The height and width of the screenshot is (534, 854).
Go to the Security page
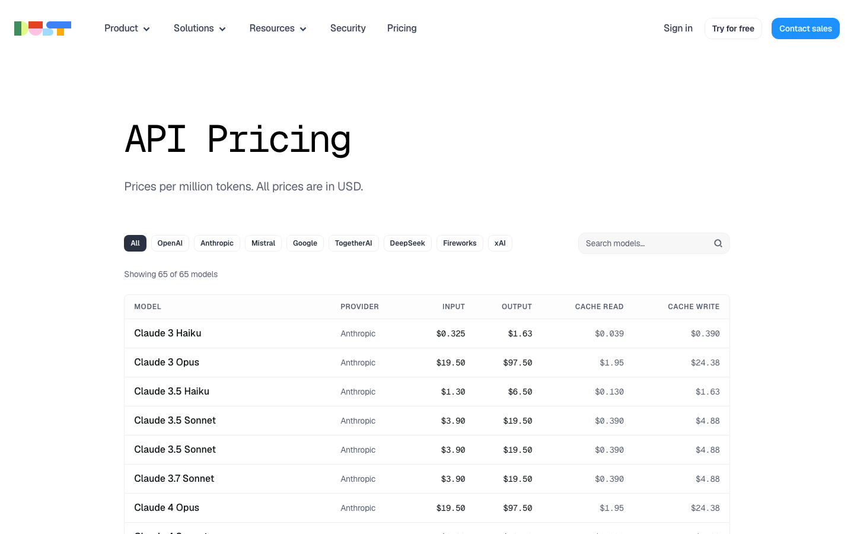pyautogui.click(x=348, y=28)
